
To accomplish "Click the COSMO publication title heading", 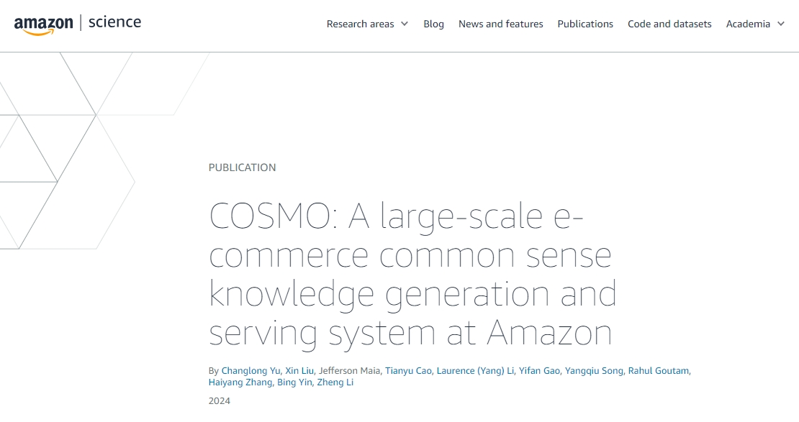I will [x=412, y=275].
